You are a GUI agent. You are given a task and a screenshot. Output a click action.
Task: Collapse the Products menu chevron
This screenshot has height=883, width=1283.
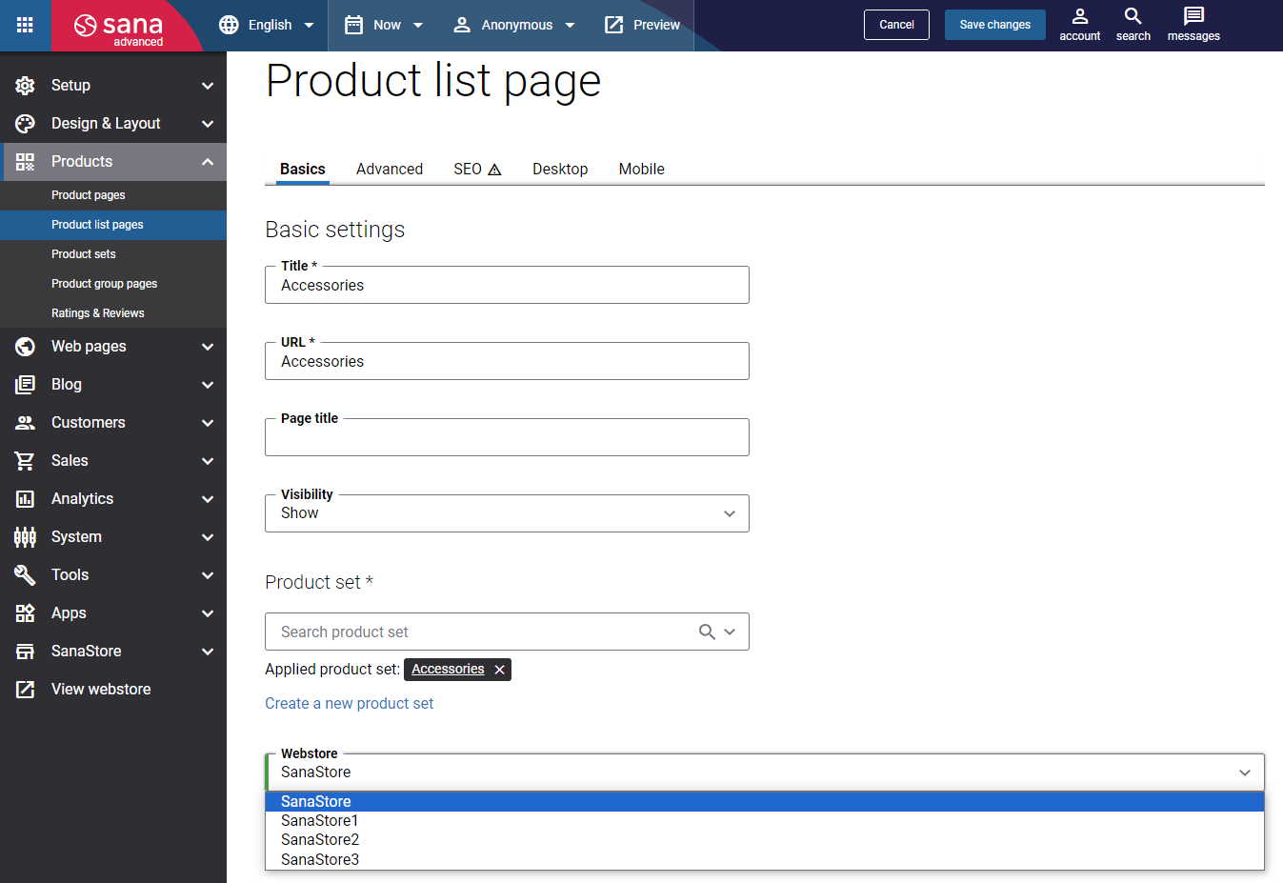(208, 162)
